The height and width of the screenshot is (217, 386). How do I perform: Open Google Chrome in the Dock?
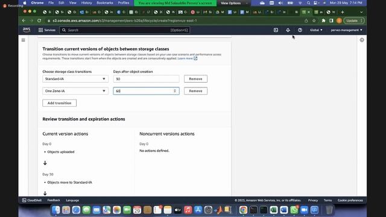click(x=243, y=210)
